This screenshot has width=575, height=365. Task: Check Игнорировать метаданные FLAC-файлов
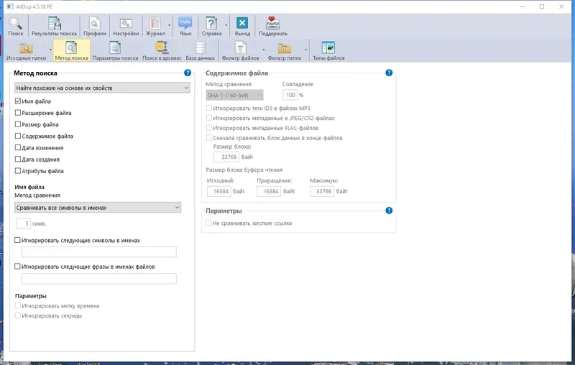tap(208, 127)
